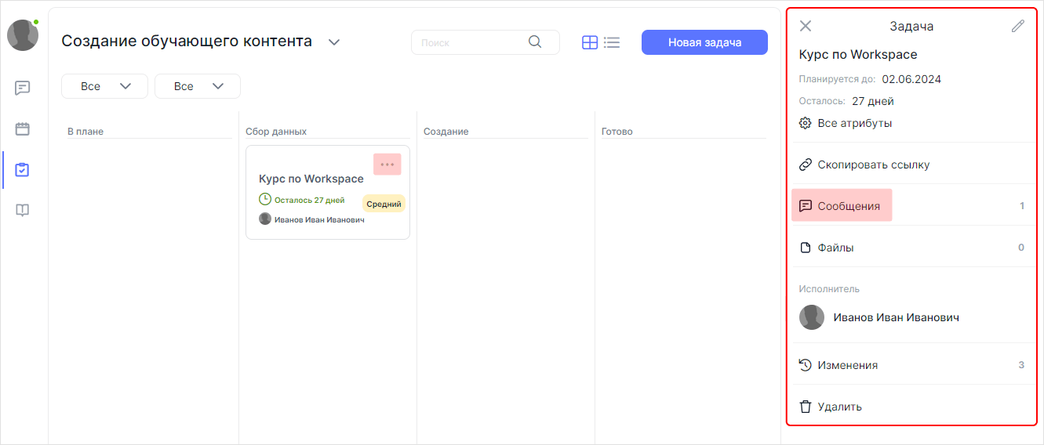Open the chat messages sidebar icon
The height and width of the screenshot is (445, 1044).
coord(23,88)
